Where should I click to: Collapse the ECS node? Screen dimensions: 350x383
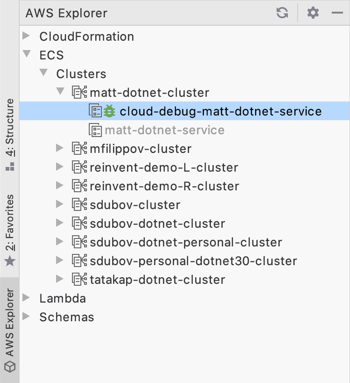tap(27, 54)
